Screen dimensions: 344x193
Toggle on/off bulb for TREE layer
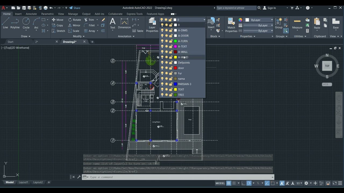point(162,95)
